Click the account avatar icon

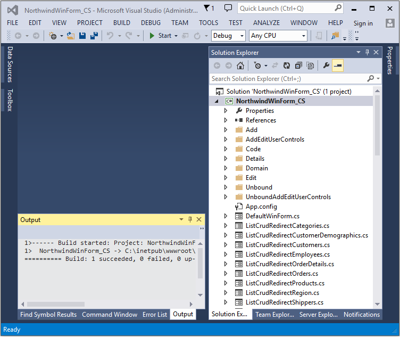(x=390, y=23)
